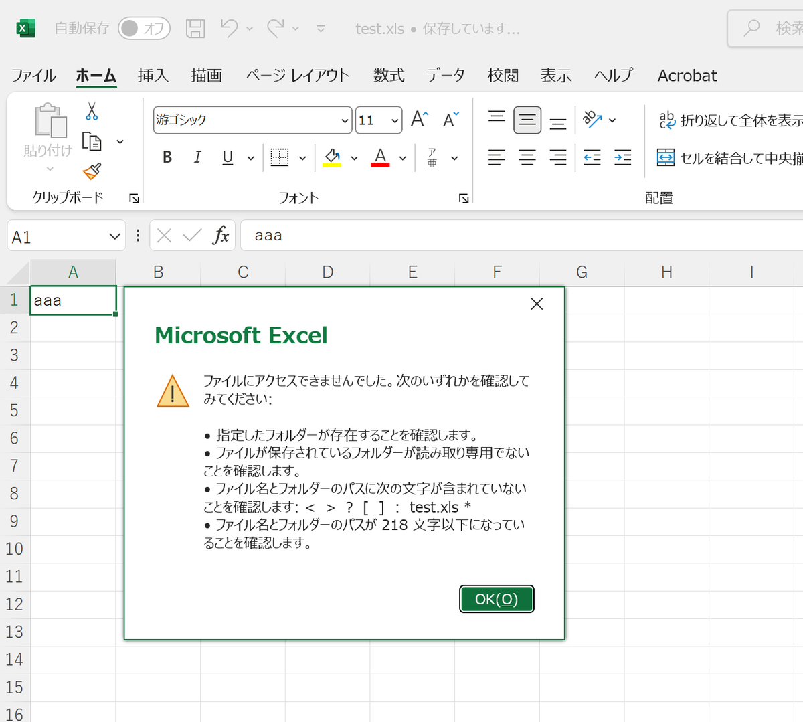This screenshot has height=722, width=803.
Task: Click the Copy icon
Action: [x=92, y=142]
